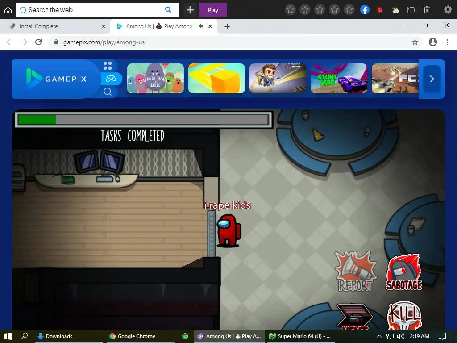Switch to Google Chrome taskbar item

click(x=141, y=336)
